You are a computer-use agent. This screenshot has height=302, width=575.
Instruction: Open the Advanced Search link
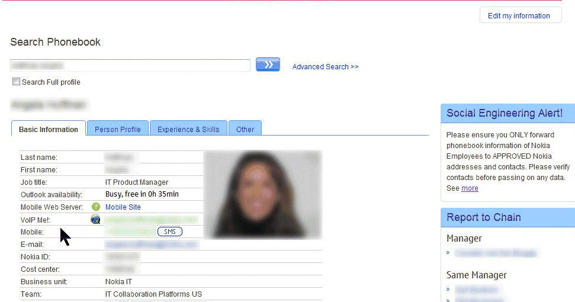pyautogui.click(x=325, y=67)
